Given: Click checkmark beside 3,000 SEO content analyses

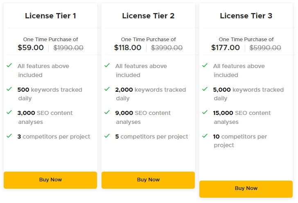Looking at the screenshot, I should [x=9, y=112].
